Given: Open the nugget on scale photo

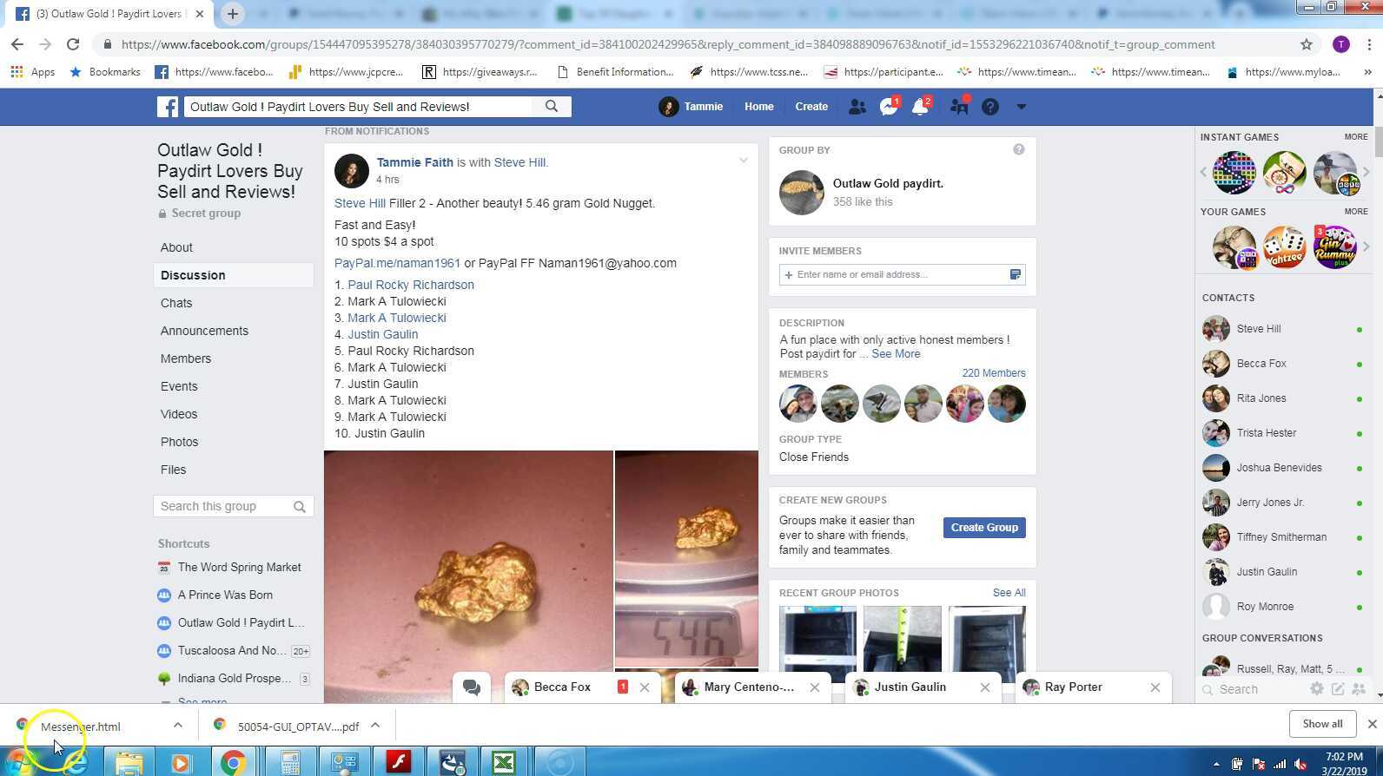Looking at the screenshot, I should 686,558.
